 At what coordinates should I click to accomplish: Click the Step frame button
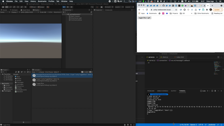(x=71, y=7)
